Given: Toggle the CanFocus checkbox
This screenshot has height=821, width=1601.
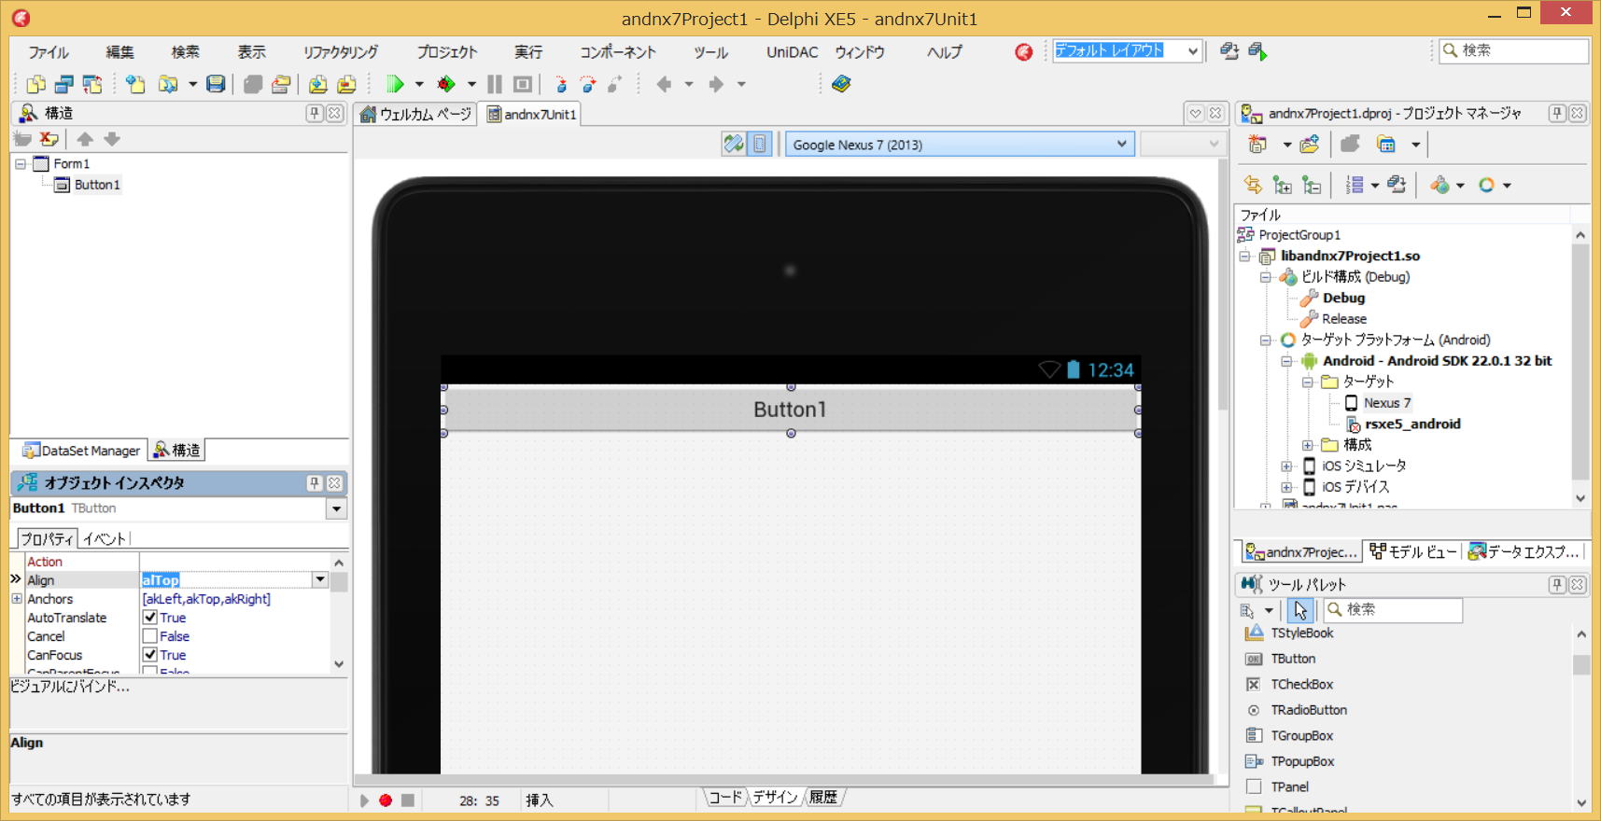Looking at the screenshot, I should click(149, 655).
